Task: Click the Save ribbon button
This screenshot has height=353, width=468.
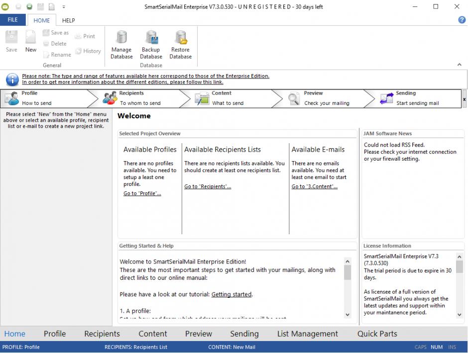Action: click(x=11, y=41)
